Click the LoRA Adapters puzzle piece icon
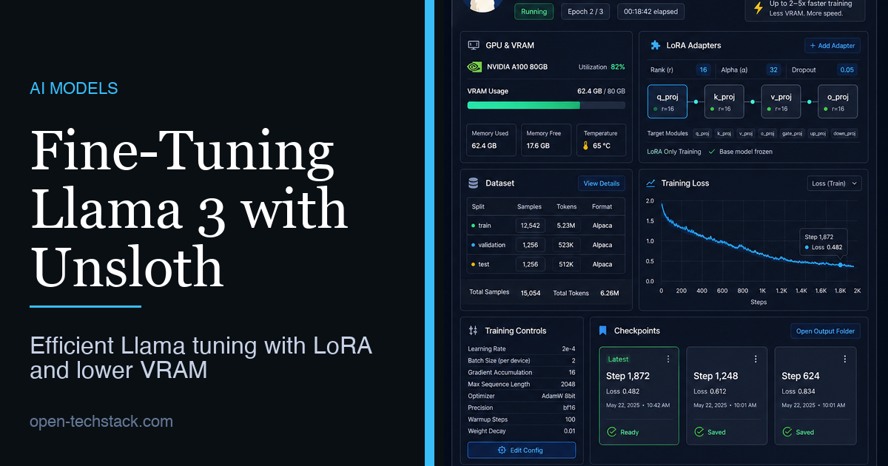This screenshot has height=466, width=888. pos(655,45)
